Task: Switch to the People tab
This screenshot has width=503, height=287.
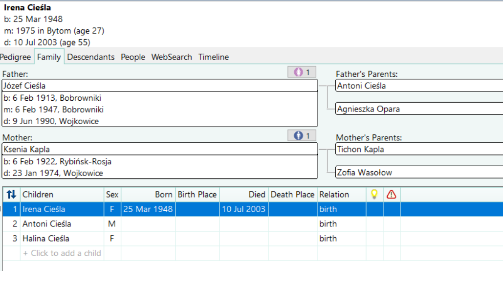Action: (x=133, y=57)
